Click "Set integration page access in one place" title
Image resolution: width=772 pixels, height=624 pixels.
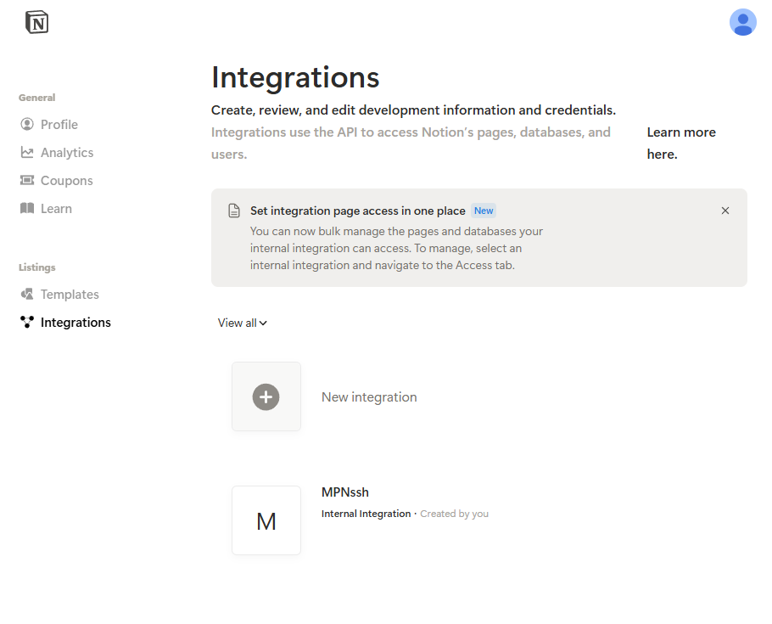pos(357,211)
